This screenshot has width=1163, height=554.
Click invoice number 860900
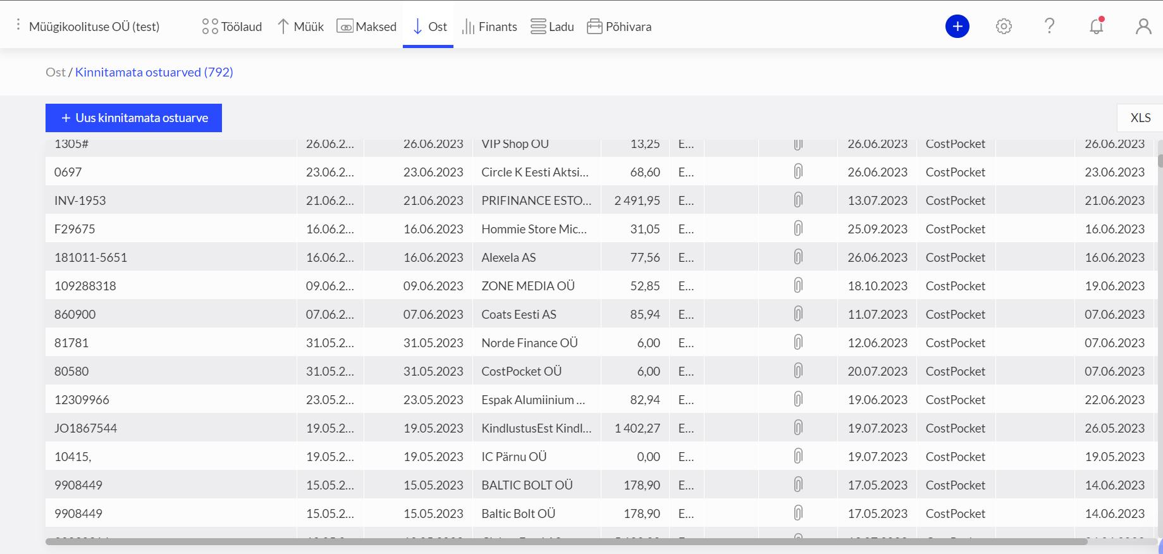click(x=75, y=314)
